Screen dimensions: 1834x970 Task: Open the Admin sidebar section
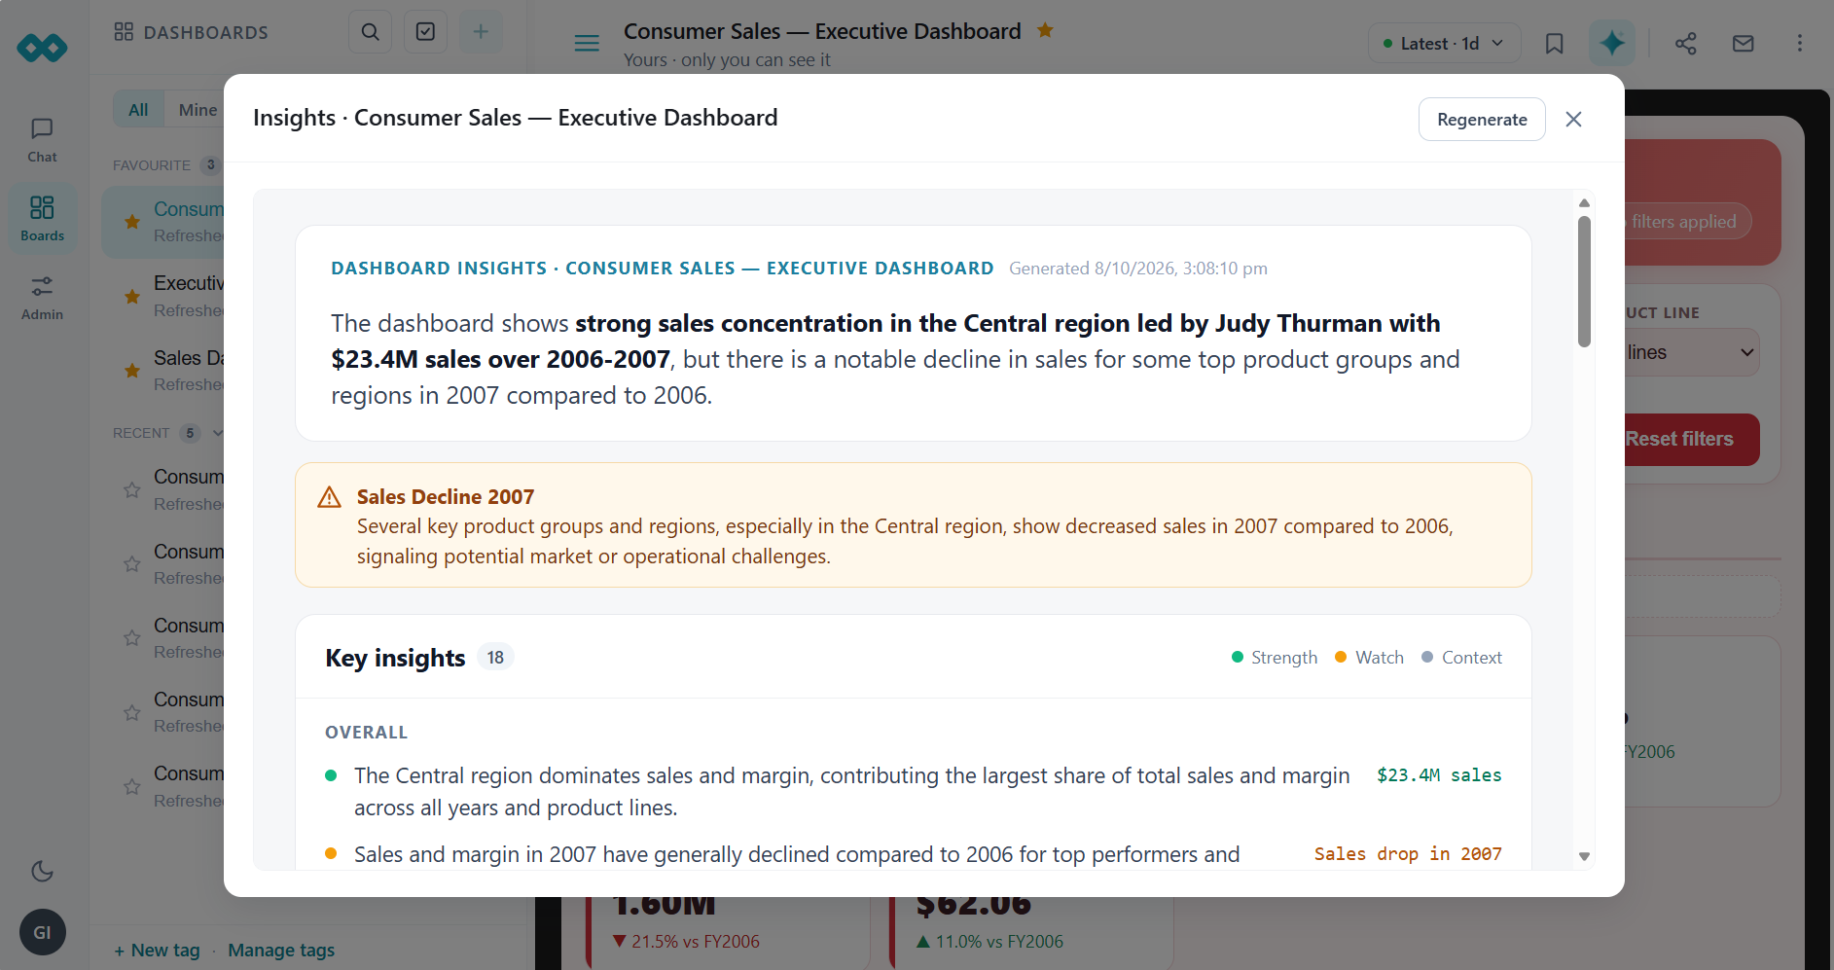42,298
